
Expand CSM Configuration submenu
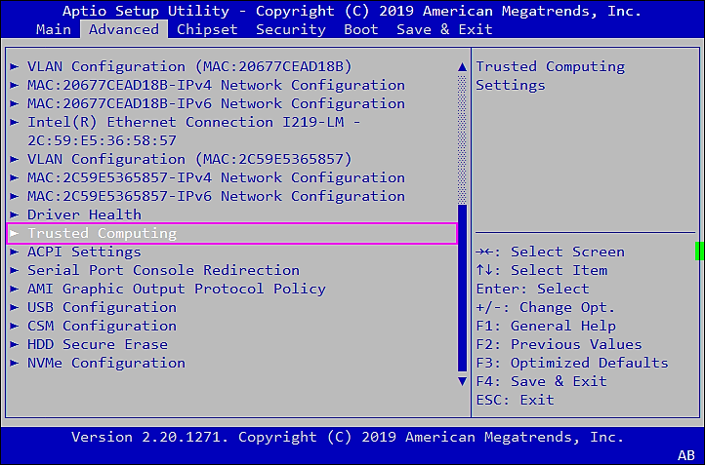pos(102,326)
